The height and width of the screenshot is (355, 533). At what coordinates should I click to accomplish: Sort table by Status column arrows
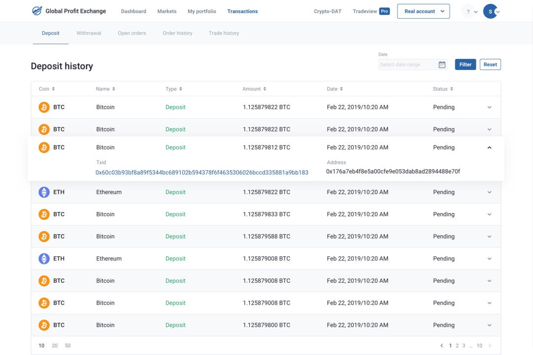click(451, 89)
